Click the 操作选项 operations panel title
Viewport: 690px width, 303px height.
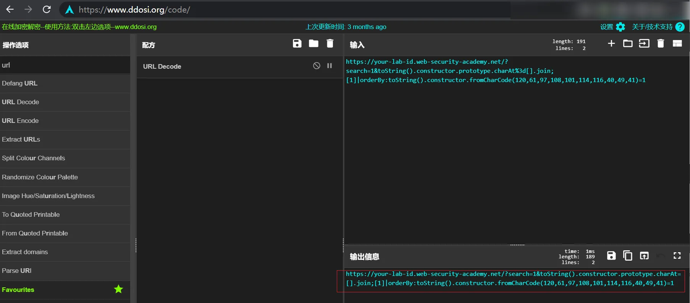pos(16,45)
